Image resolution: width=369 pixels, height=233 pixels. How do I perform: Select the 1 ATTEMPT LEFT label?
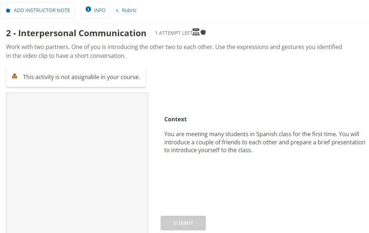[173, 33]
